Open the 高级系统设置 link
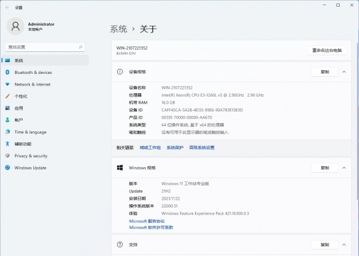This screenshot has height=256, width=359. click(x=202, y=147)
